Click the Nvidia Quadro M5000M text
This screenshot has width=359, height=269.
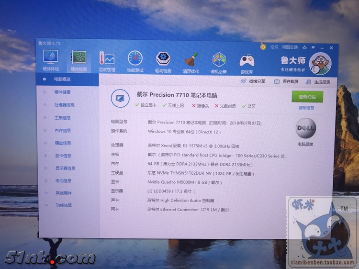185,182
